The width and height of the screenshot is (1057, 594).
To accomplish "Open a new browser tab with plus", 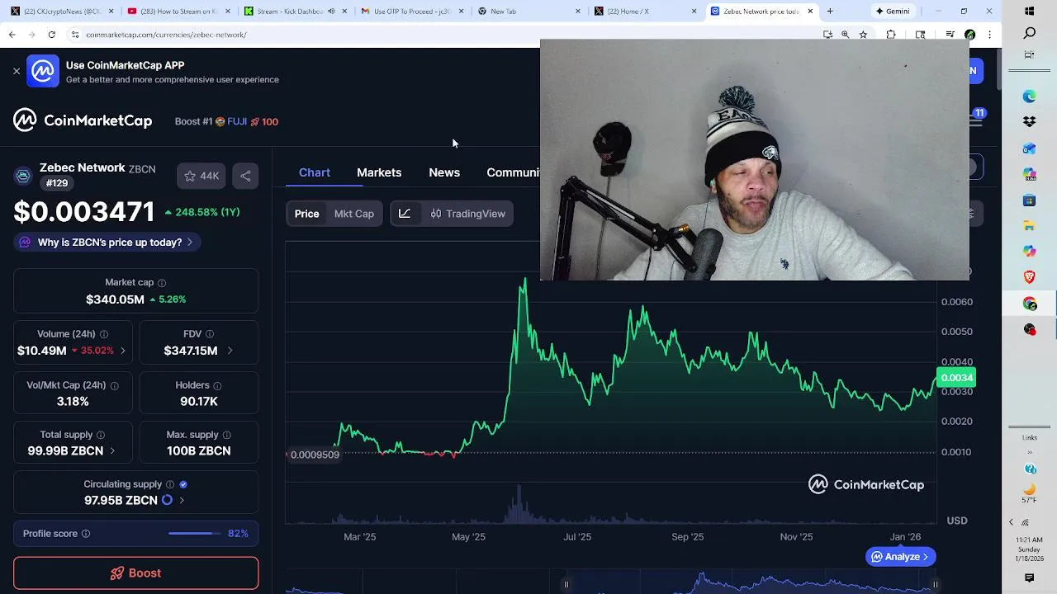I will [830, 12].
